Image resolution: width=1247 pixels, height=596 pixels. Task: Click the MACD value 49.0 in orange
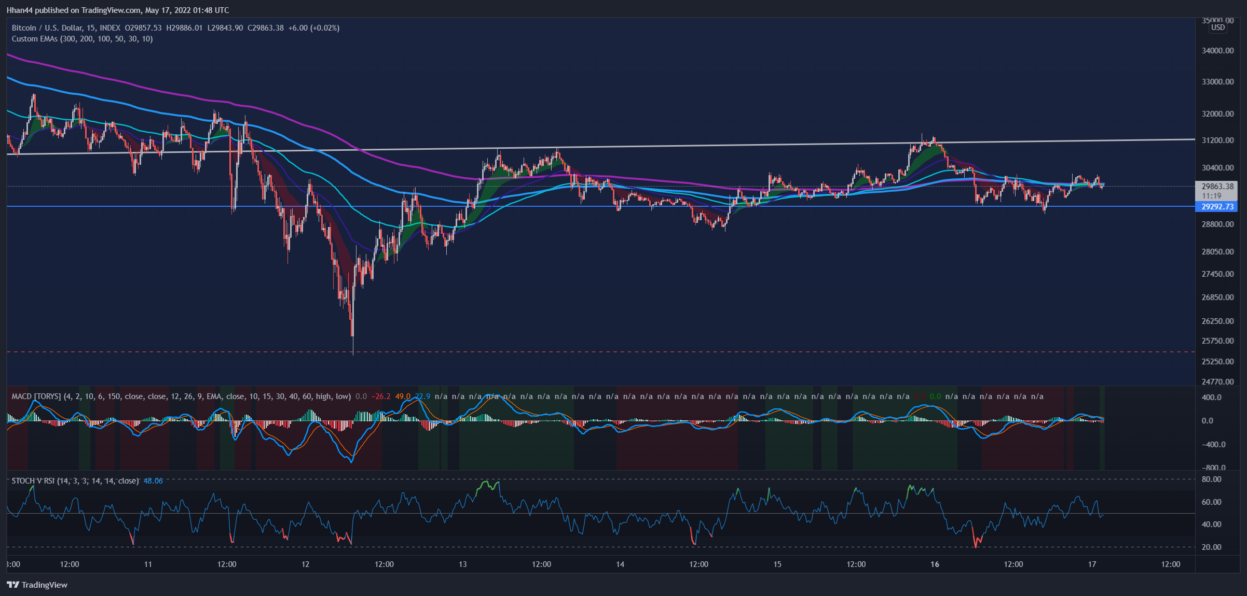point(403,396)
